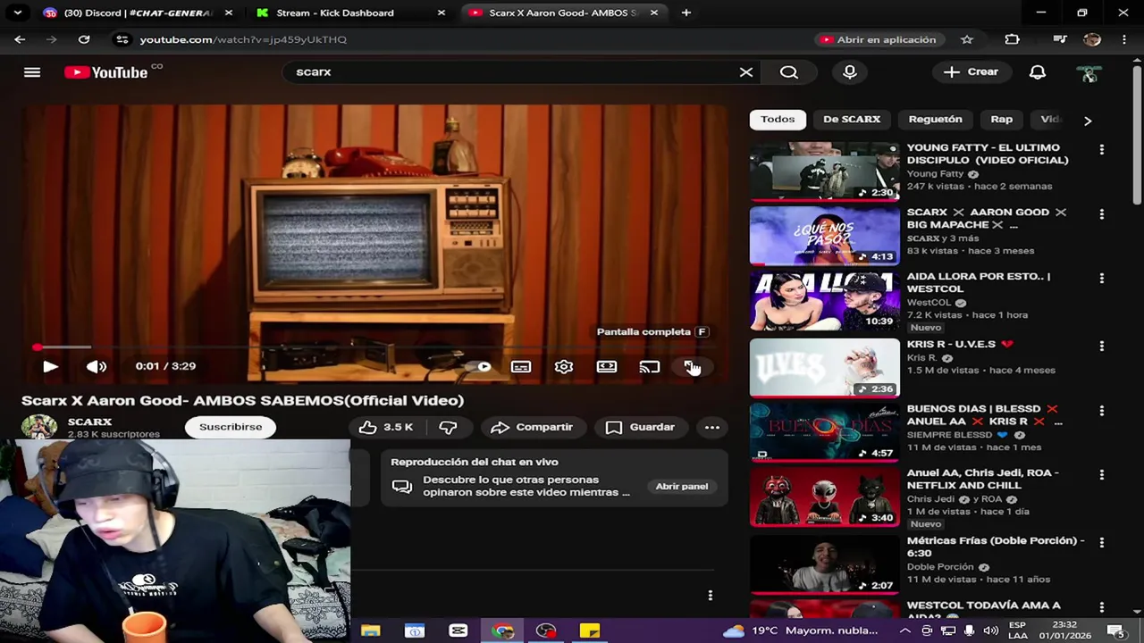The height and width of the screenshot is (643, 1144).
Task: Run search with magnifier button
Action: click(789, 72)
